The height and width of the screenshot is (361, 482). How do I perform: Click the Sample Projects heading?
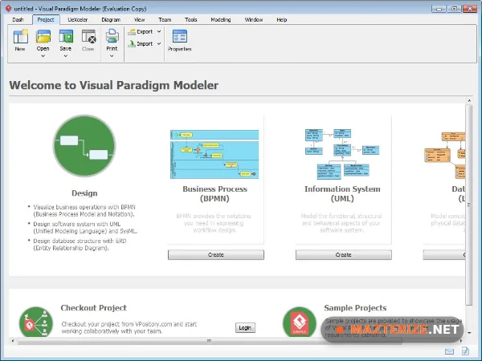(355, 308)
